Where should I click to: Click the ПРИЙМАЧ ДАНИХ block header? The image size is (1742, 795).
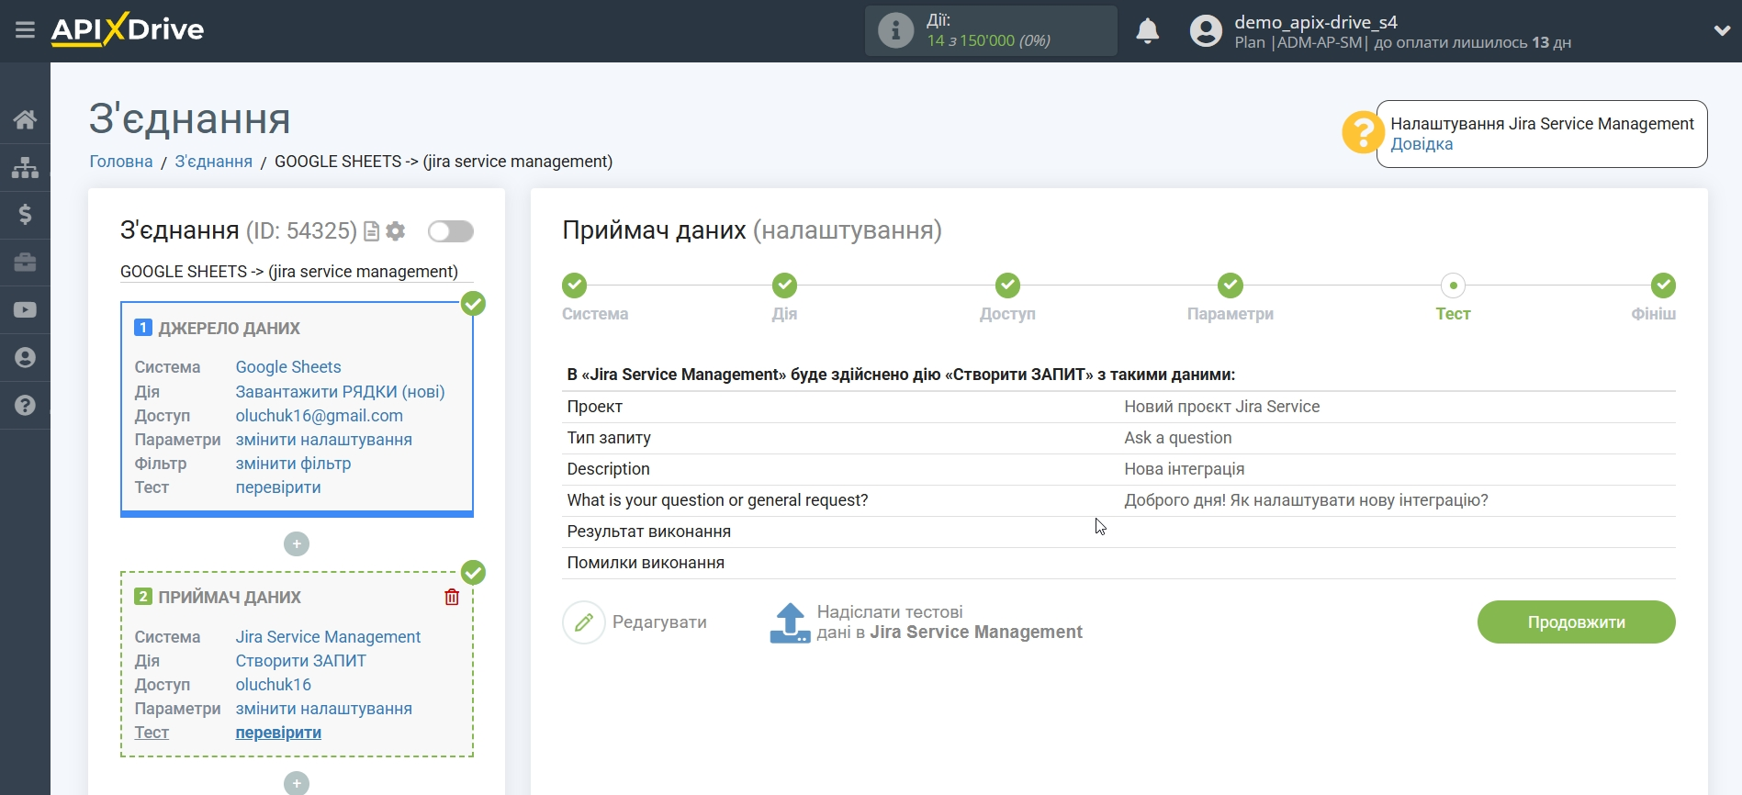[230, 598]
